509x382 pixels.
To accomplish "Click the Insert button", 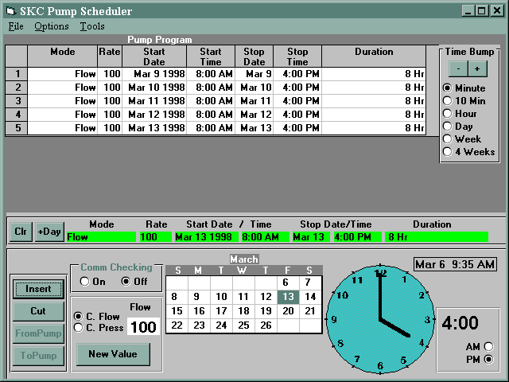I will 38,289.
